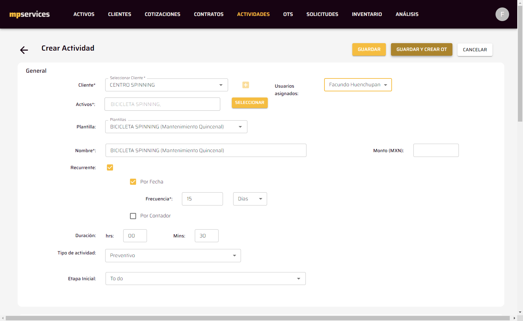The width and height of the screenshot is (523, 321).
Task: Add a new client with plus icon
Action: coord(246,85)
